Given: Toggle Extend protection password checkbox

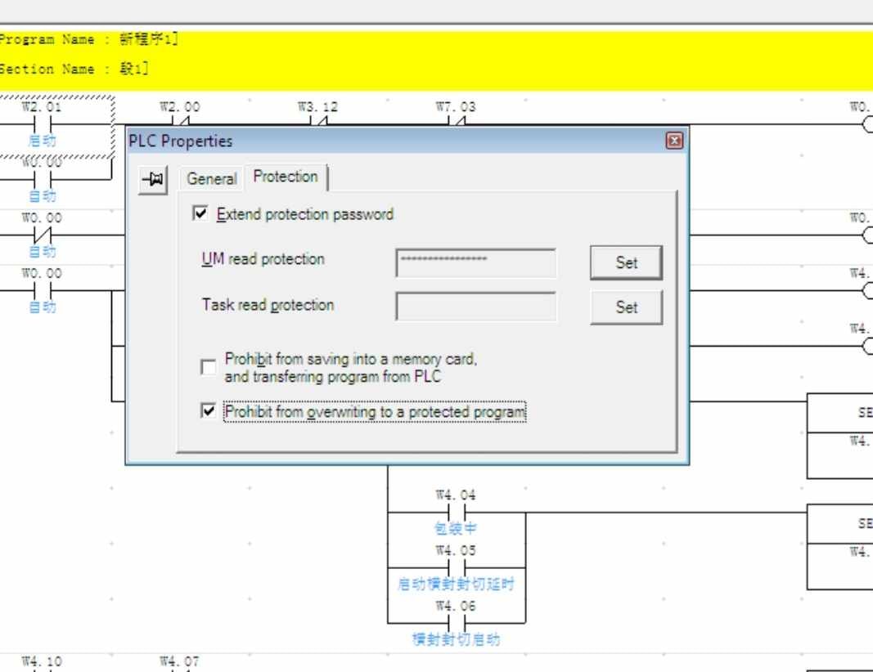Looking at the screenshot, I should click(200, 213).
